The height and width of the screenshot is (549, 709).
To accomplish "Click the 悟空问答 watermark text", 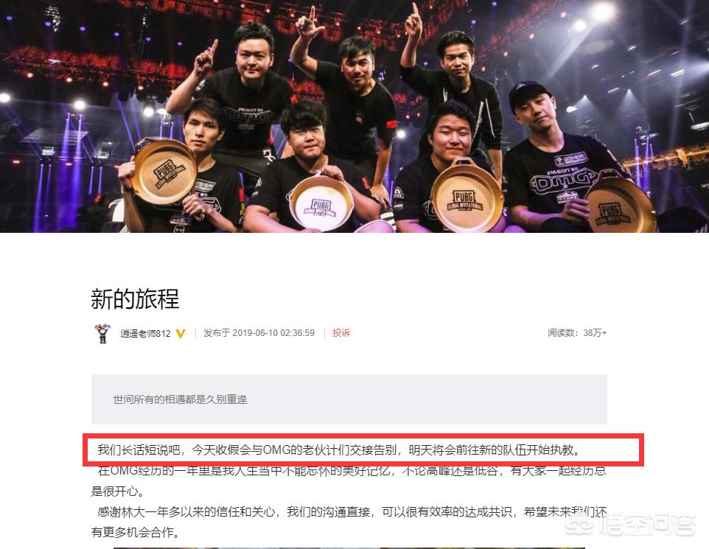I will coord(647,525).
